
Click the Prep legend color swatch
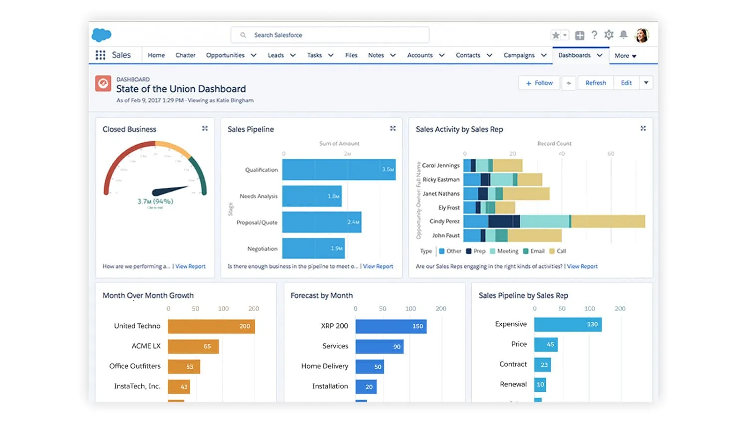pyautogui.click(x=469, y=251)
